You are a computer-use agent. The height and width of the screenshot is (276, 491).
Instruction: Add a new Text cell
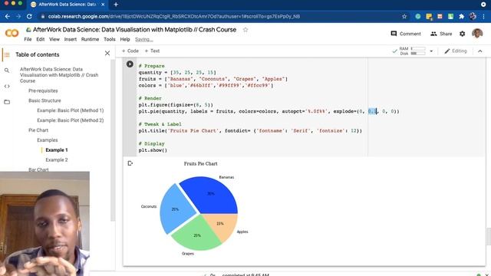point(152,51)
